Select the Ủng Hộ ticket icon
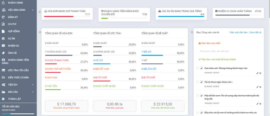The image size is (270, 116). point(3,53)
